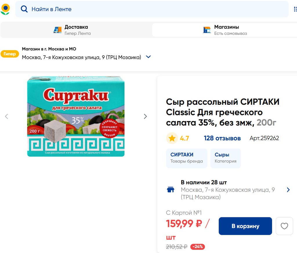Viewport: 297px width, 253px height.
Task: Show the next product image
Action: click(x=145, y=116)
